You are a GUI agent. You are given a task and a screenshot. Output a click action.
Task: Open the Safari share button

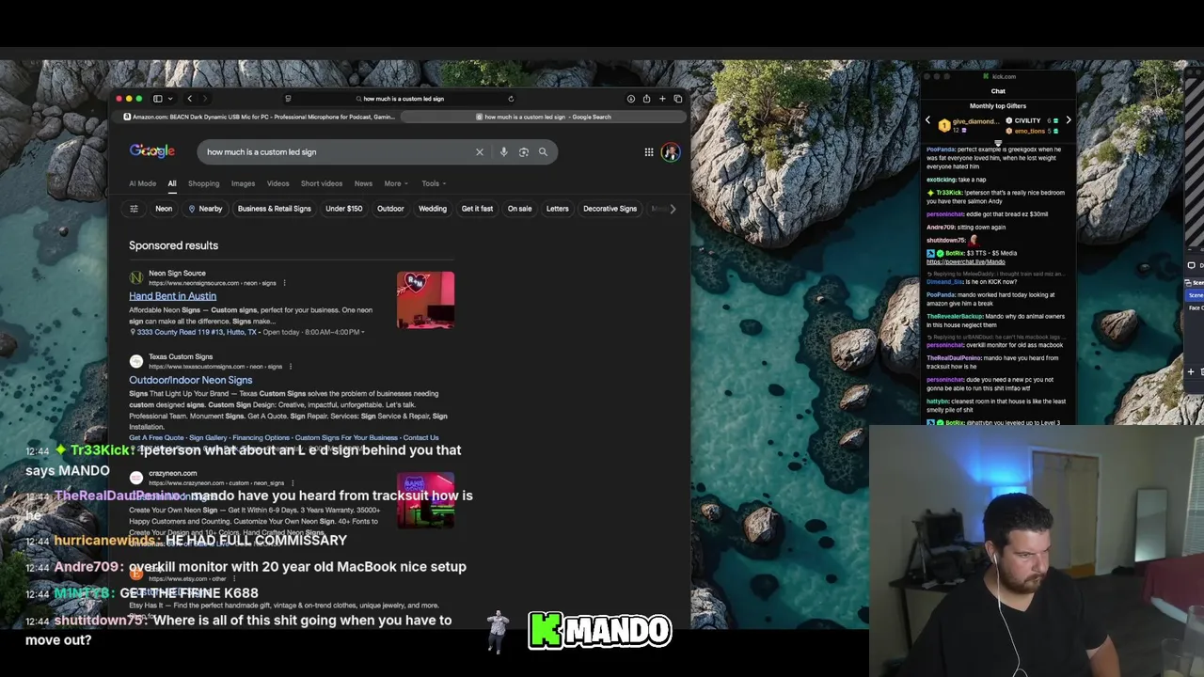[x=646, y=99]
